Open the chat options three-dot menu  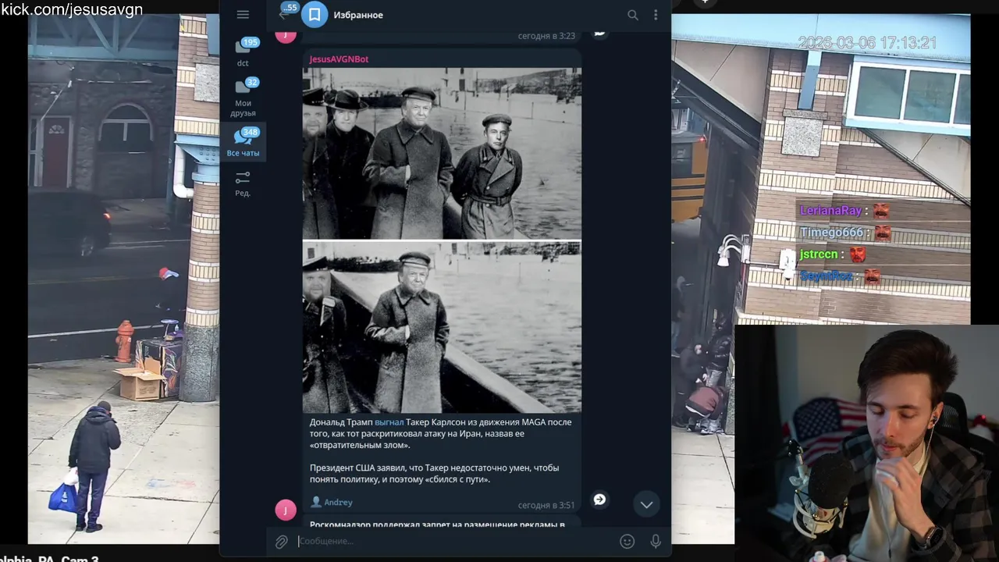click(x=656, y=15)
